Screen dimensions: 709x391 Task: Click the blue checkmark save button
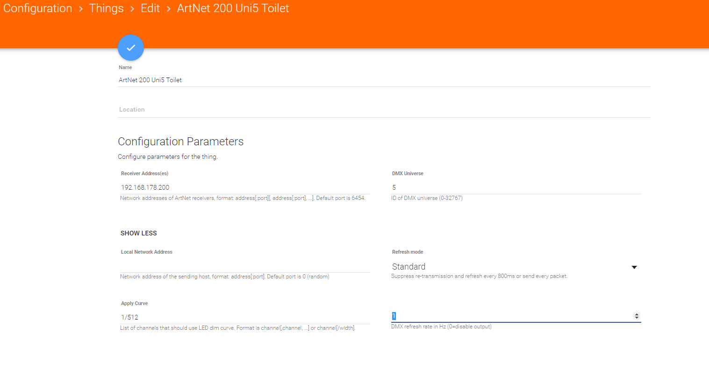click(x=131, y=48)
